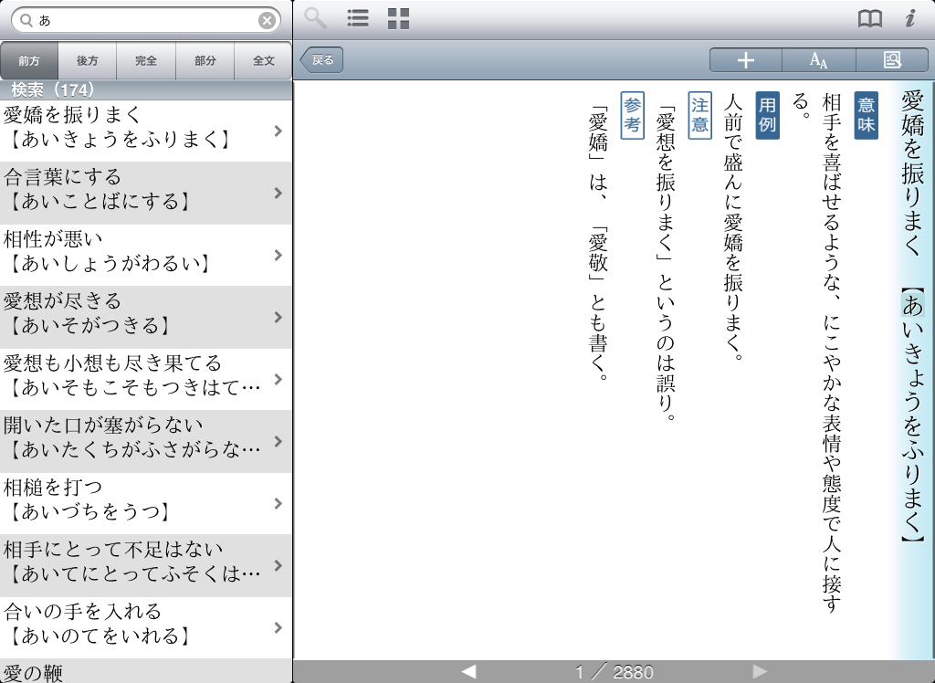Switch to grid view icon
The image size is (935, 683).
click(398, 18)
